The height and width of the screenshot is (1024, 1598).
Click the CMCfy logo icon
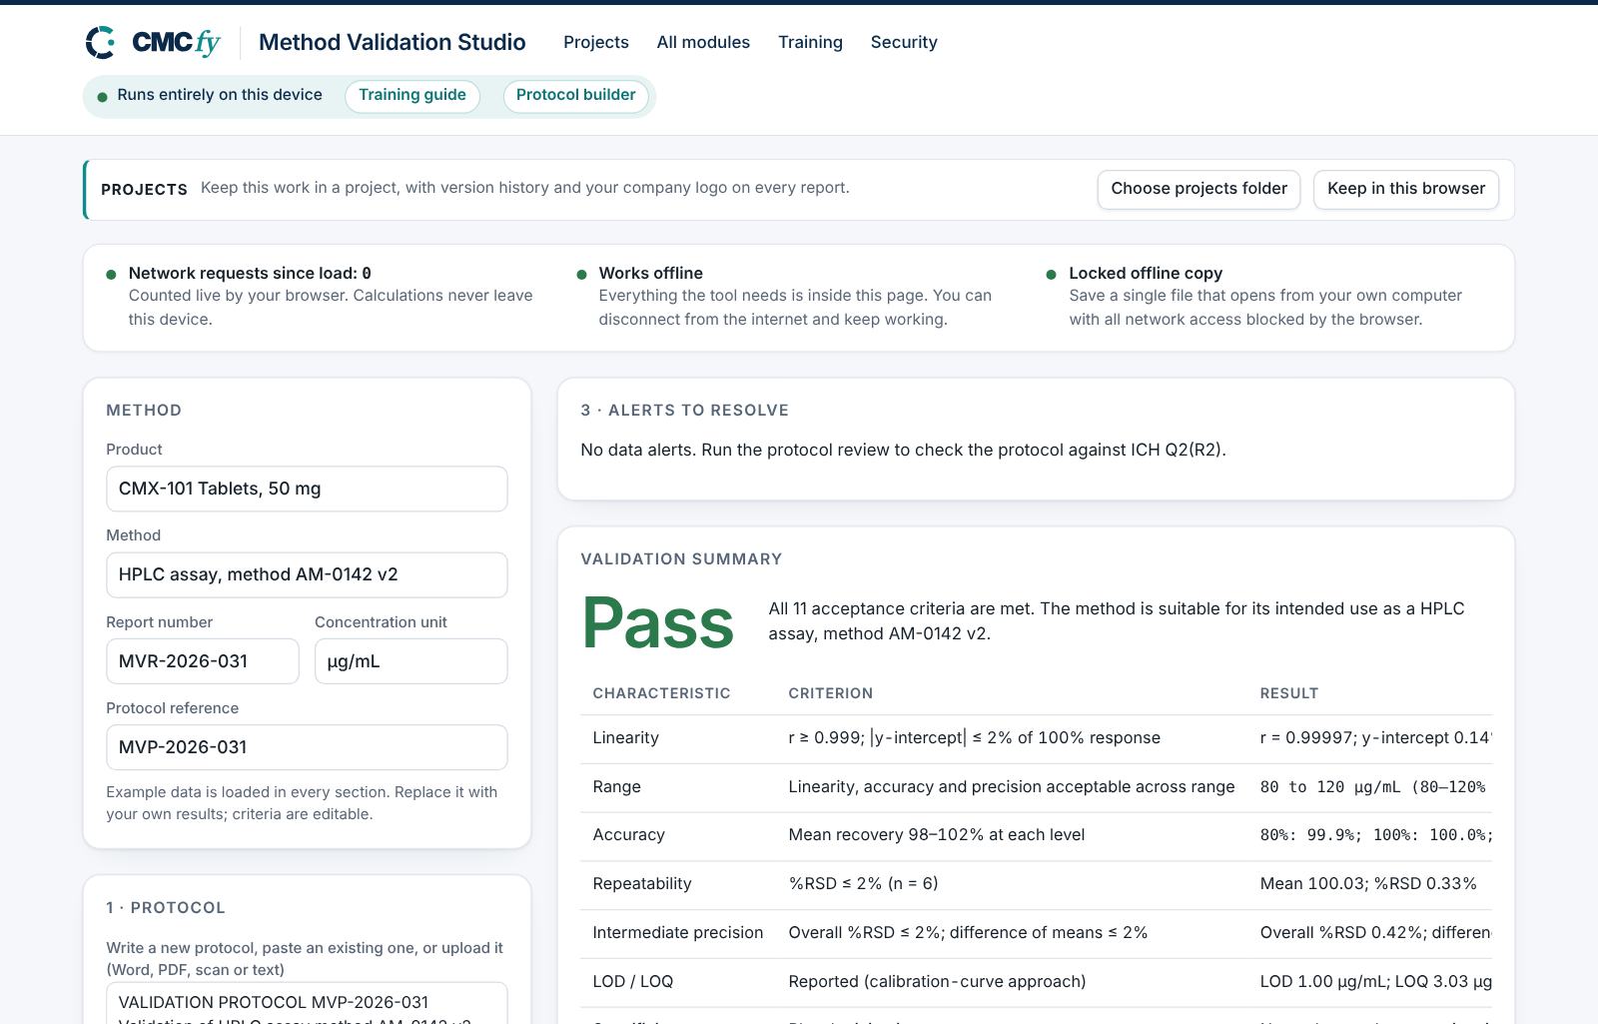point(100,42)
